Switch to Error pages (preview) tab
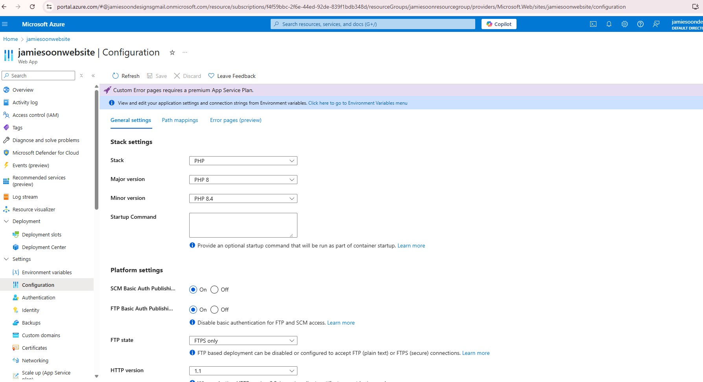 [236, 120]
